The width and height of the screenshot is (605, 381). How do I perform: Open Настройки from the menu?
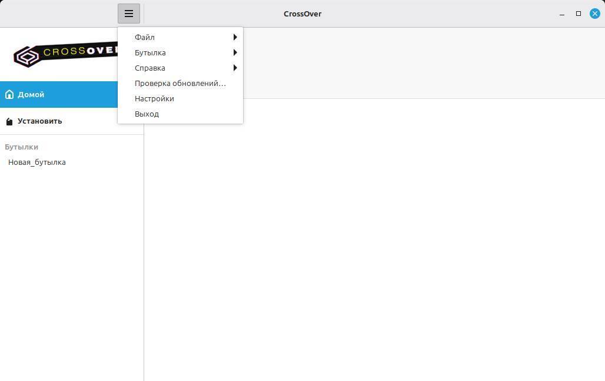click(x=154, y=98)
